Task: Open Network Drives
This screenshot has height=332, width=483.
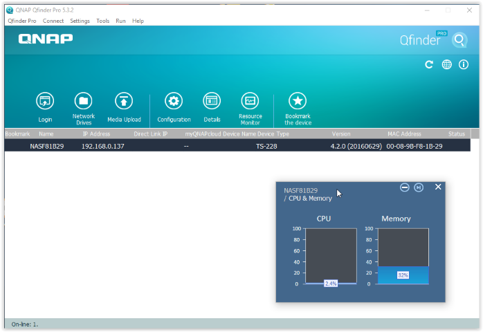Action: pos(83,101)
